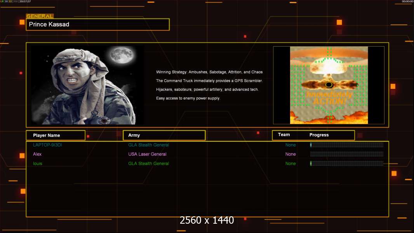Click team None for LAPTOP-9I3DI row
The height and width of the screenshot is (233, 414).
click(x=290, y=145)
